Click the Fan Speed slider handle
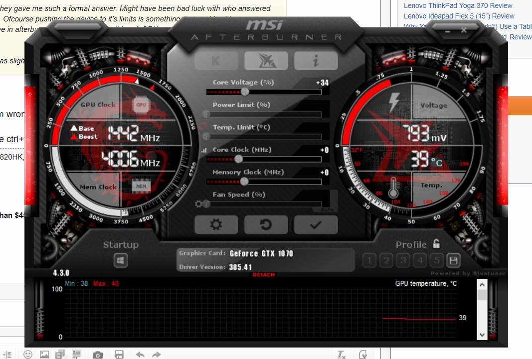Screen dimensions: 532x359 pos(206,204)
